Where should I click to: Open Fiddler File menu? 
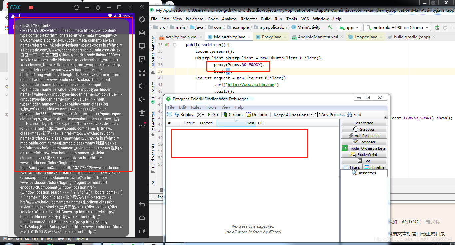pos(171,107)
